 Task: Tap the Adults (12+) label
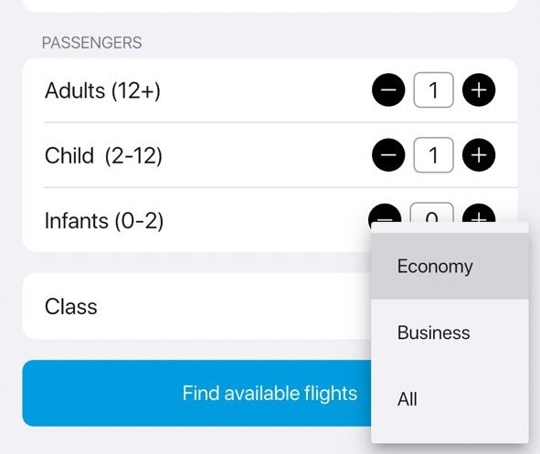click(102, 90)
